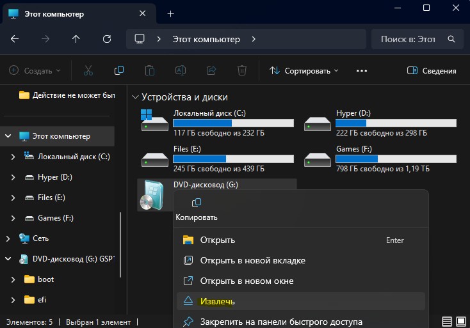Select the Files (E:) drive icon
Image resolution: width=470 pixels, height=328 pixels.
155,159
